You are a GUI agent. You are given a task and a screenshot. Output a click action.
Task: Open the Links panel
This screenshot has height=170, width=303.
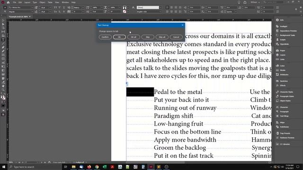tap(280, 59)
